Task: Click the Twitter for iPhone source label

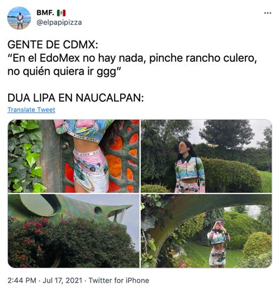Action: tap(119, 280)
